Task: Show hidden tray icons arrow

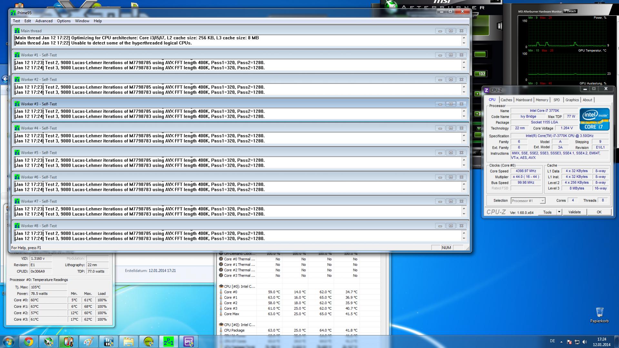Action: click(x=561, y=342)
